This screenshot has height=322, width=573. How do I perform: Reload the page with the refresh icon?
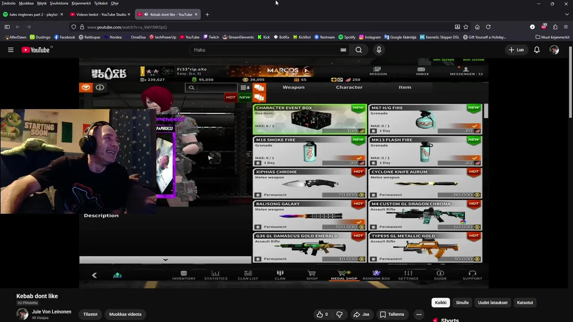488,27
